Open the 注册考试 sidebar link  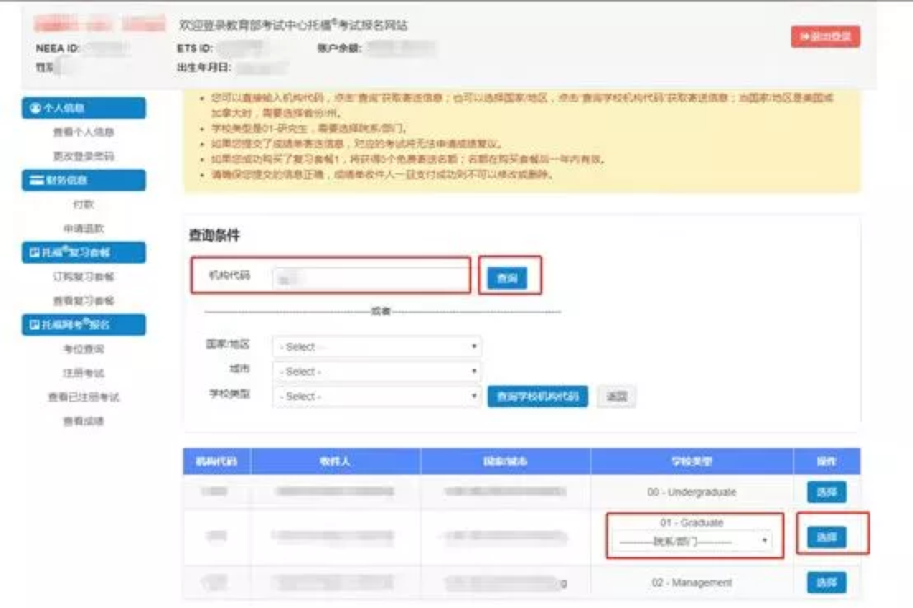tap(84, 372)
